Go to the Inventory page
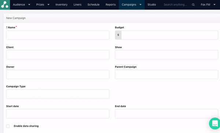 tap(62, 5)
